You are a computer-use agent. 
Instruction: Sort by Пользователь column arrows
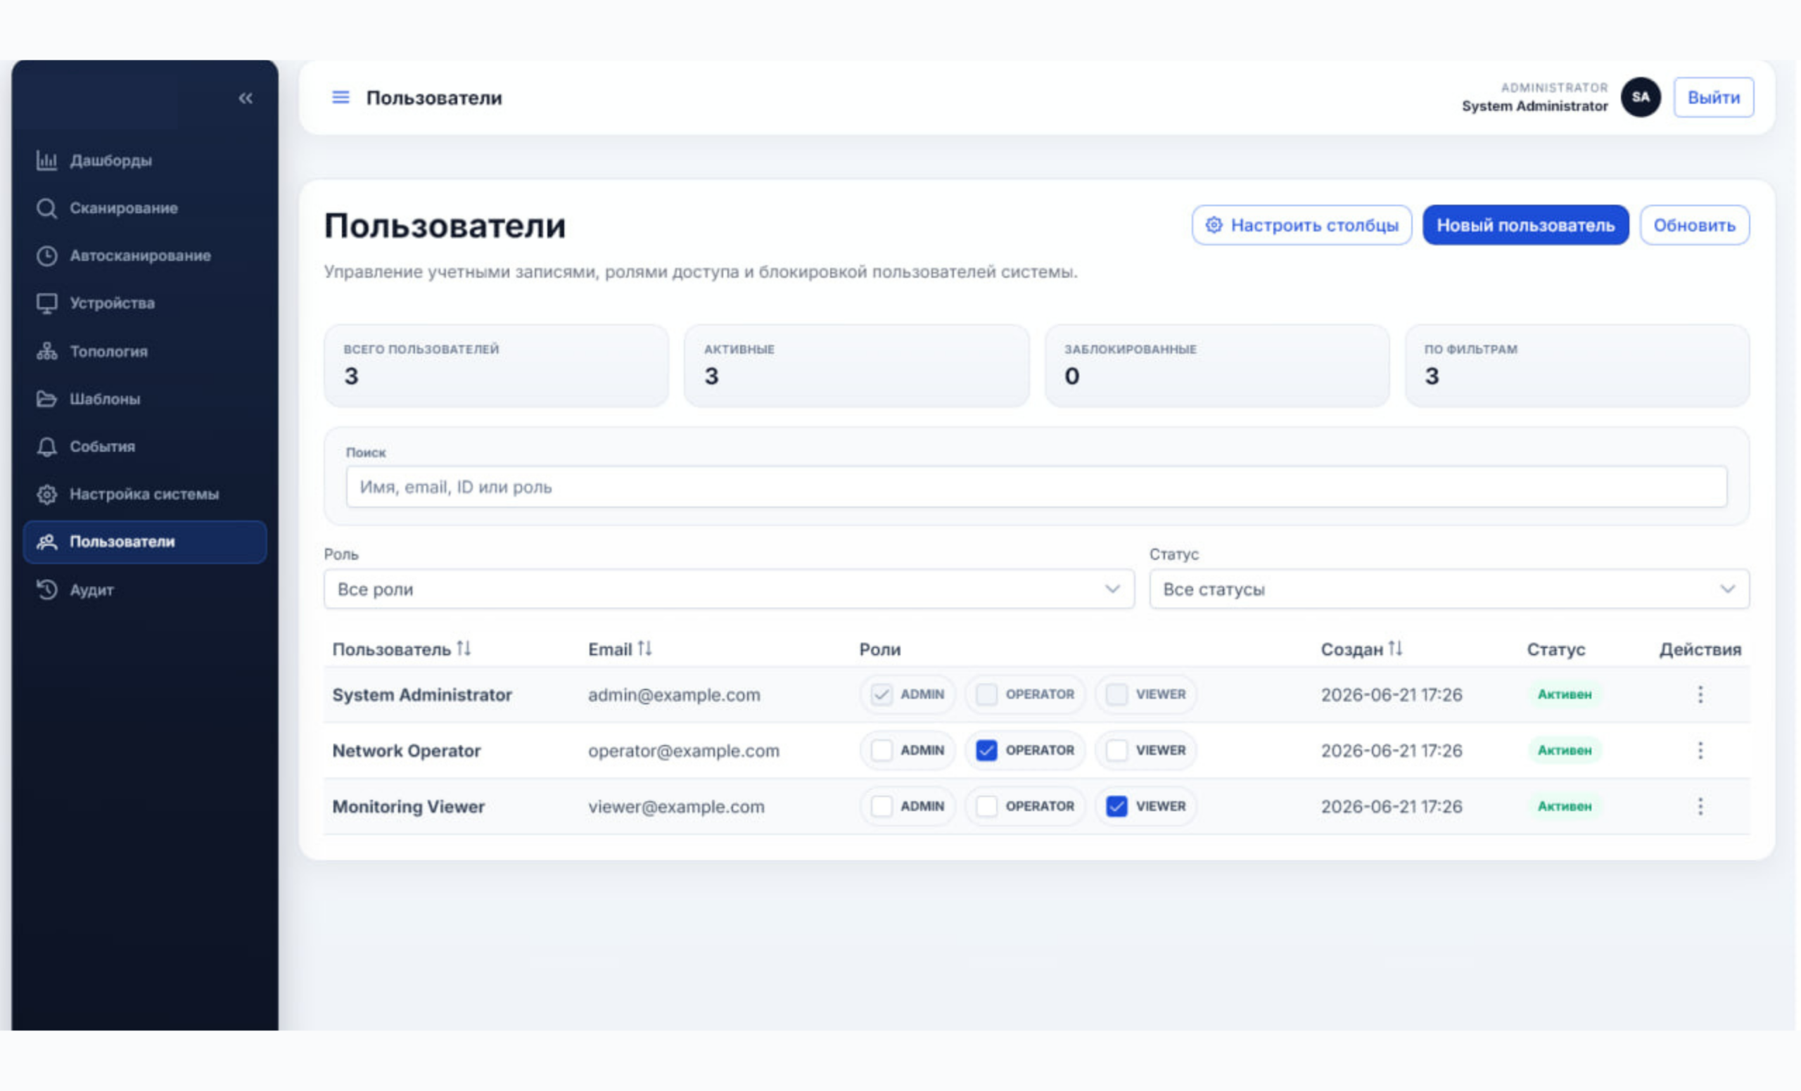[x=464, y=648]
